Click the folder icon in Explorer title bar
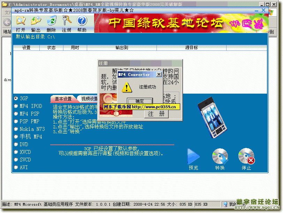The height and width of the screenshot is (213, 283). [4, 4]
